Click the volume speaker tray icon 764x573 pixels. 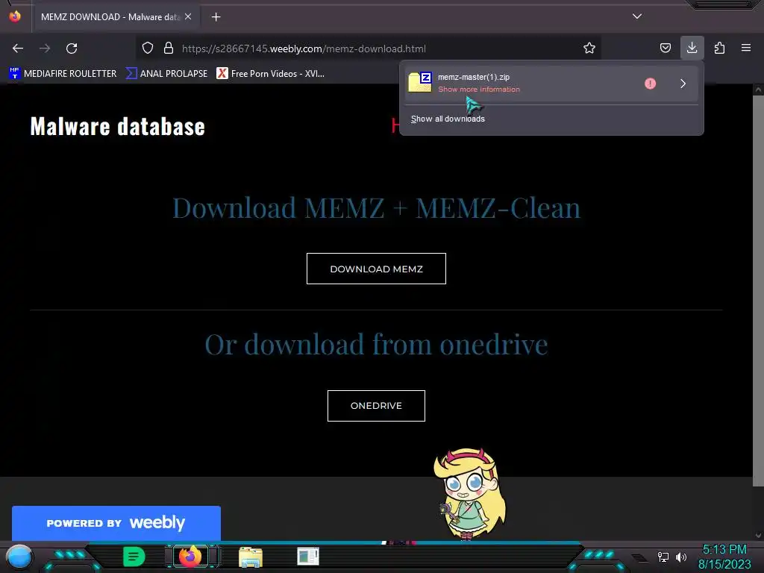click(x=680, y=557)
